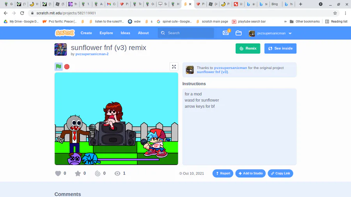Open the Explore menu item
The height and width of the screenshot is (197, 351).
[x=106, y=33]
